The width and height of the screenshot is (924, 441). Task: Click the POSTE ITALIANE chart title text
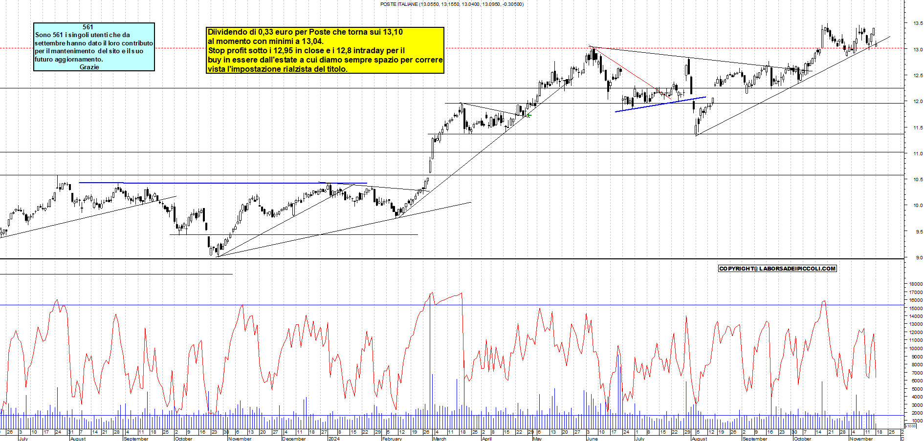pos(452,4)
